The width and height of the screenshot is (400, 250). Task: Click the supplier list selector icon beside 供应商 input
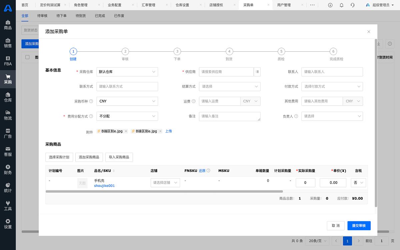pos(258,71)
